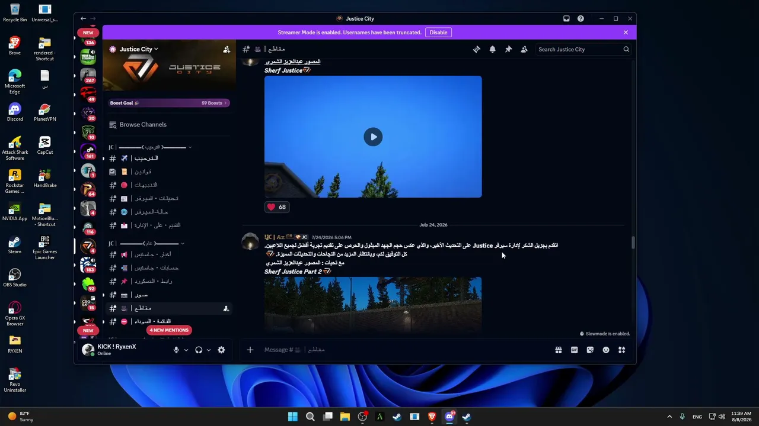Open the Apps launcher icon in message bar

(x=621, y=350)
